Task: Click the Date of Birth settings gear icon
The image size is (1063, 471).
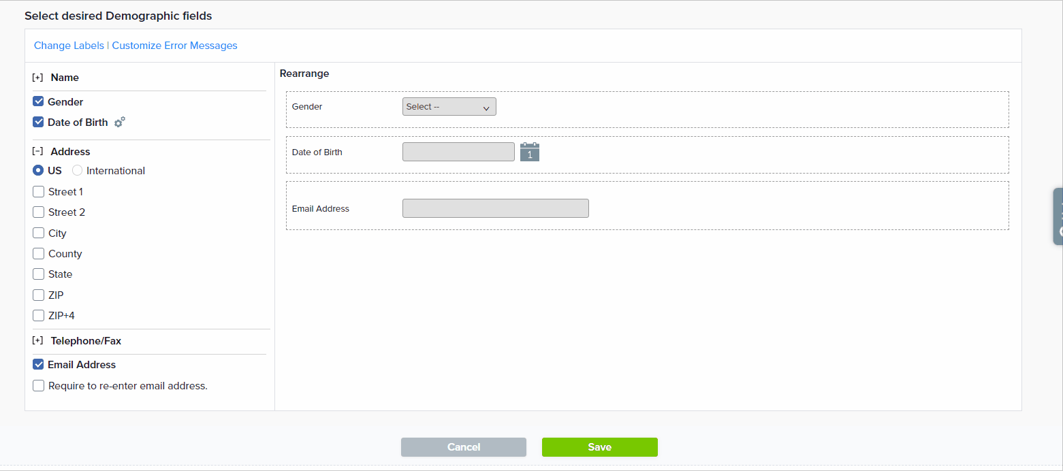Action: tap(119, 123)
